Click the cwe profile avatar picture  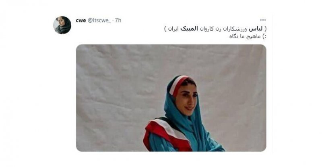coord(62,25)
